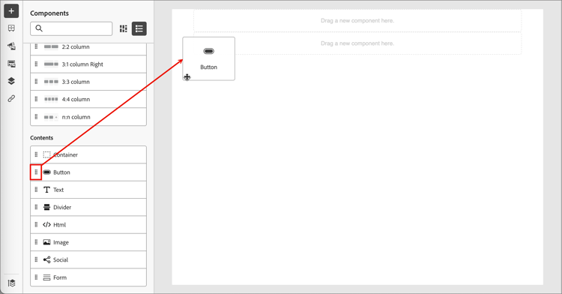
Task: Open the content fragments sidebar icon
Action: pos(11,28)
